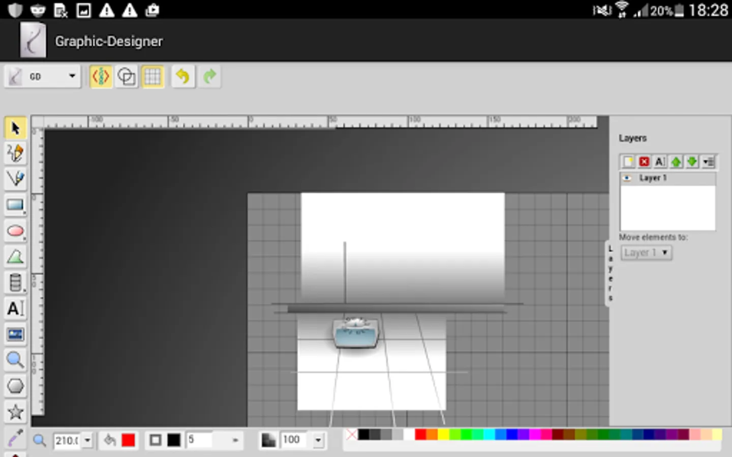Move the layer down

pos(692,161)
